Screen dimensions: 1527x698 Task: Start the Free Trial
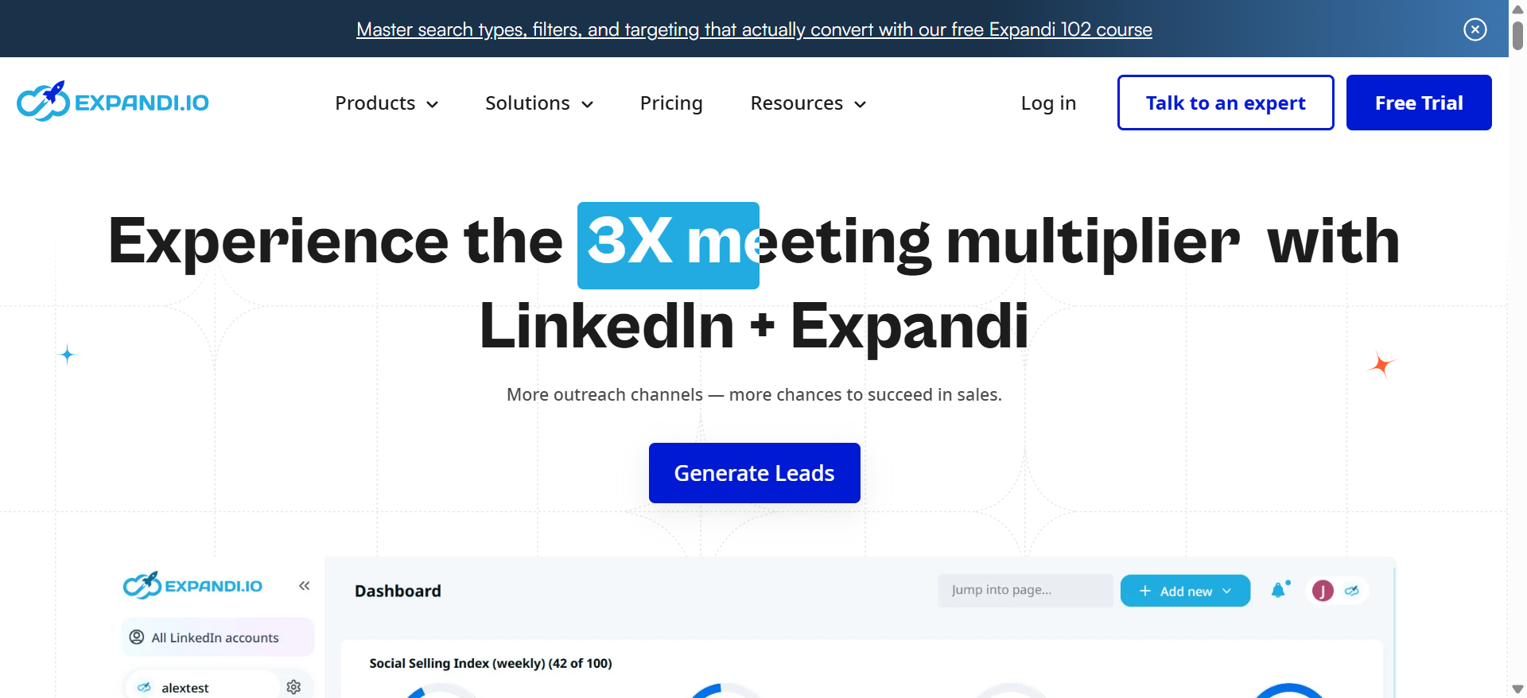tap(1419, 103)
